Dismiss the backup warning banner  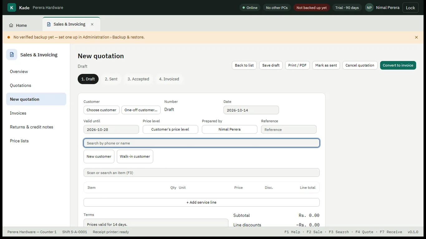tap(416, 37)
